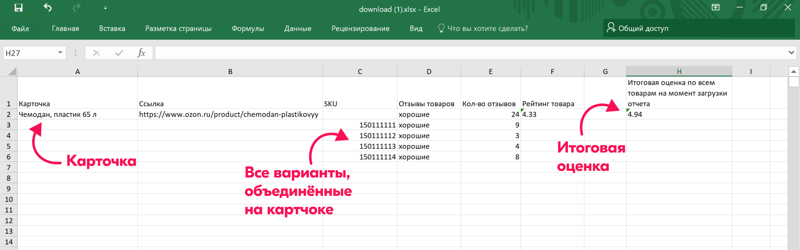Customize Quick Access Toolbar dropdown
Screen dimensions: 800x250
[105, 8]
